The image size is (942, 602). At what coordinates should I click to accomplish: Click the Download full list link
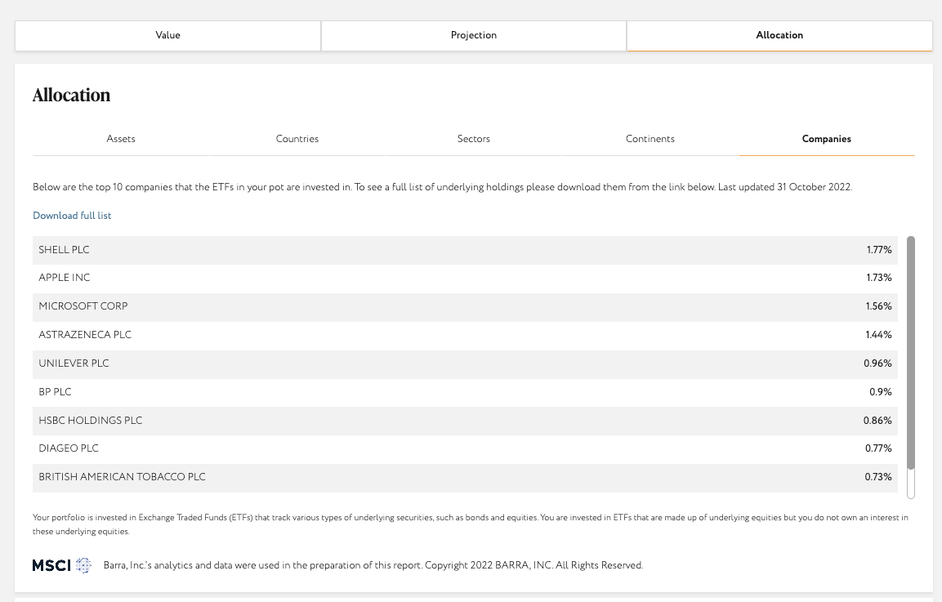pyautogui.click(x=72, y=216)
